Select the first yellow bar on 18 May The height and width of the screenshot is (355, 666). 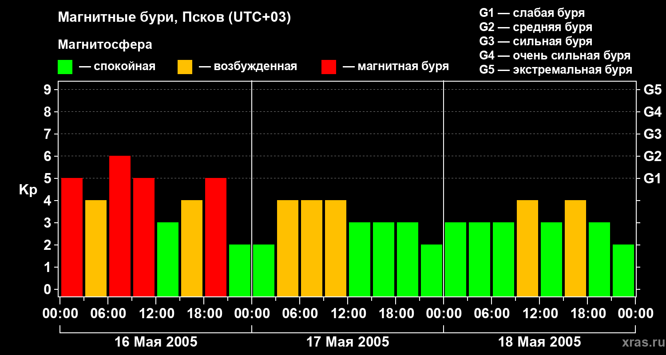527,248
